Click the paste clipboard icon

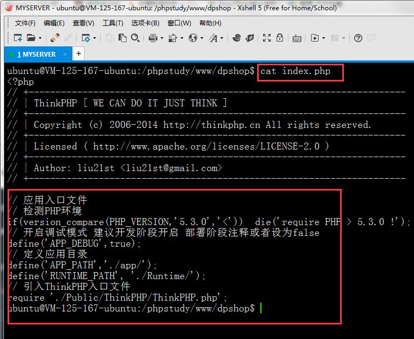coord(122,38)
